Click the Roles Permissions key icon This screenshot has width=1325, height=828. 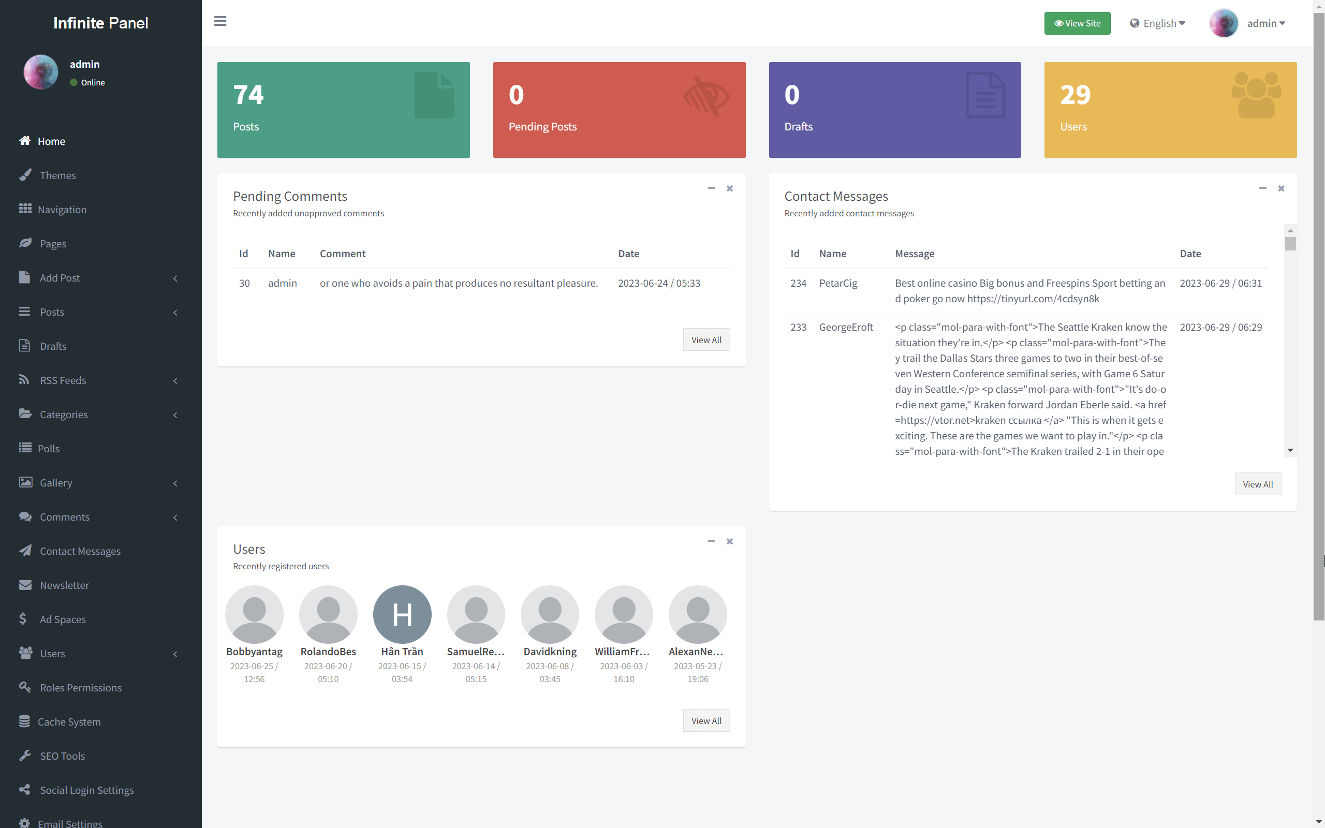(x=25, y=687)
